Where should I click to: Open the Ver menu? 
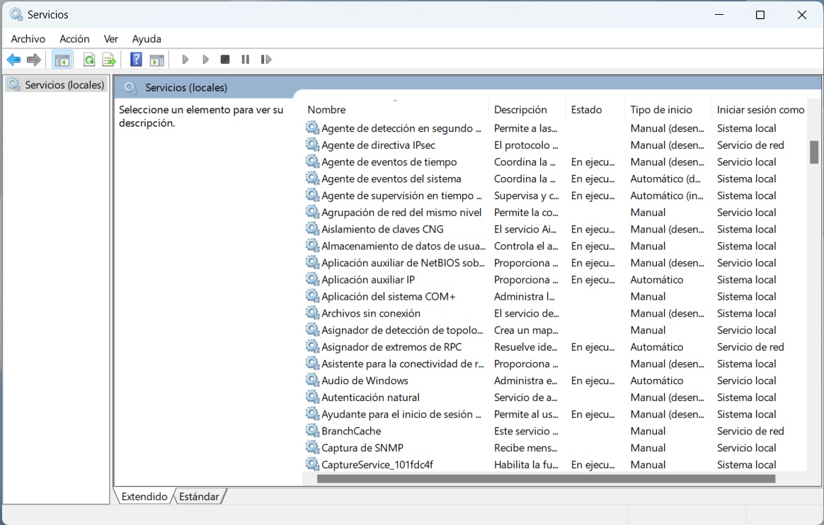[x=111, y=39]
